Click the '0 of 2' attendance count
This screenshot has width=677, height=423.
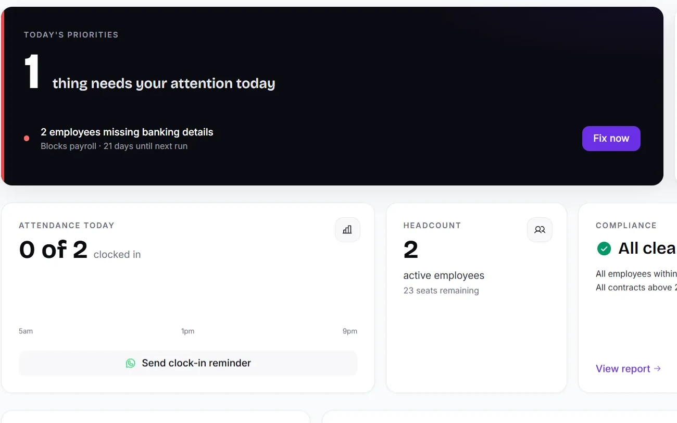click(x=53, y=250)
